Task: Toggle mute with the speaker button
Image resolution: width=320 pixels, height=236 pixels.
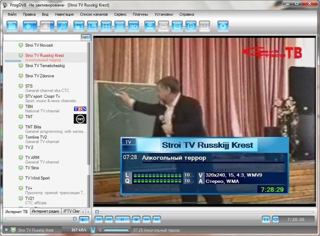Action: coord(84,219)
